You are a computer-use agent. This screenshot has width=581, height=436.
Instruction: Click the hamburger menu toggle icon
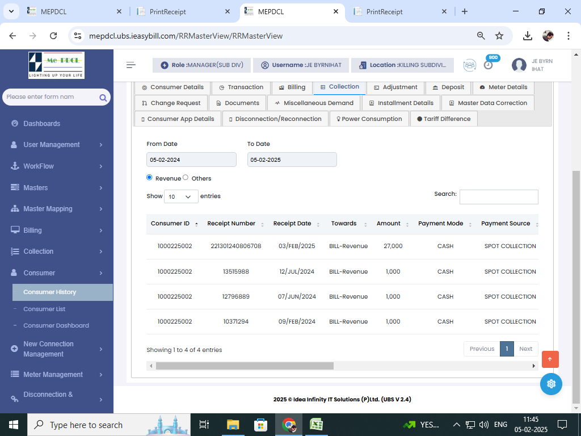click(131, 65)
